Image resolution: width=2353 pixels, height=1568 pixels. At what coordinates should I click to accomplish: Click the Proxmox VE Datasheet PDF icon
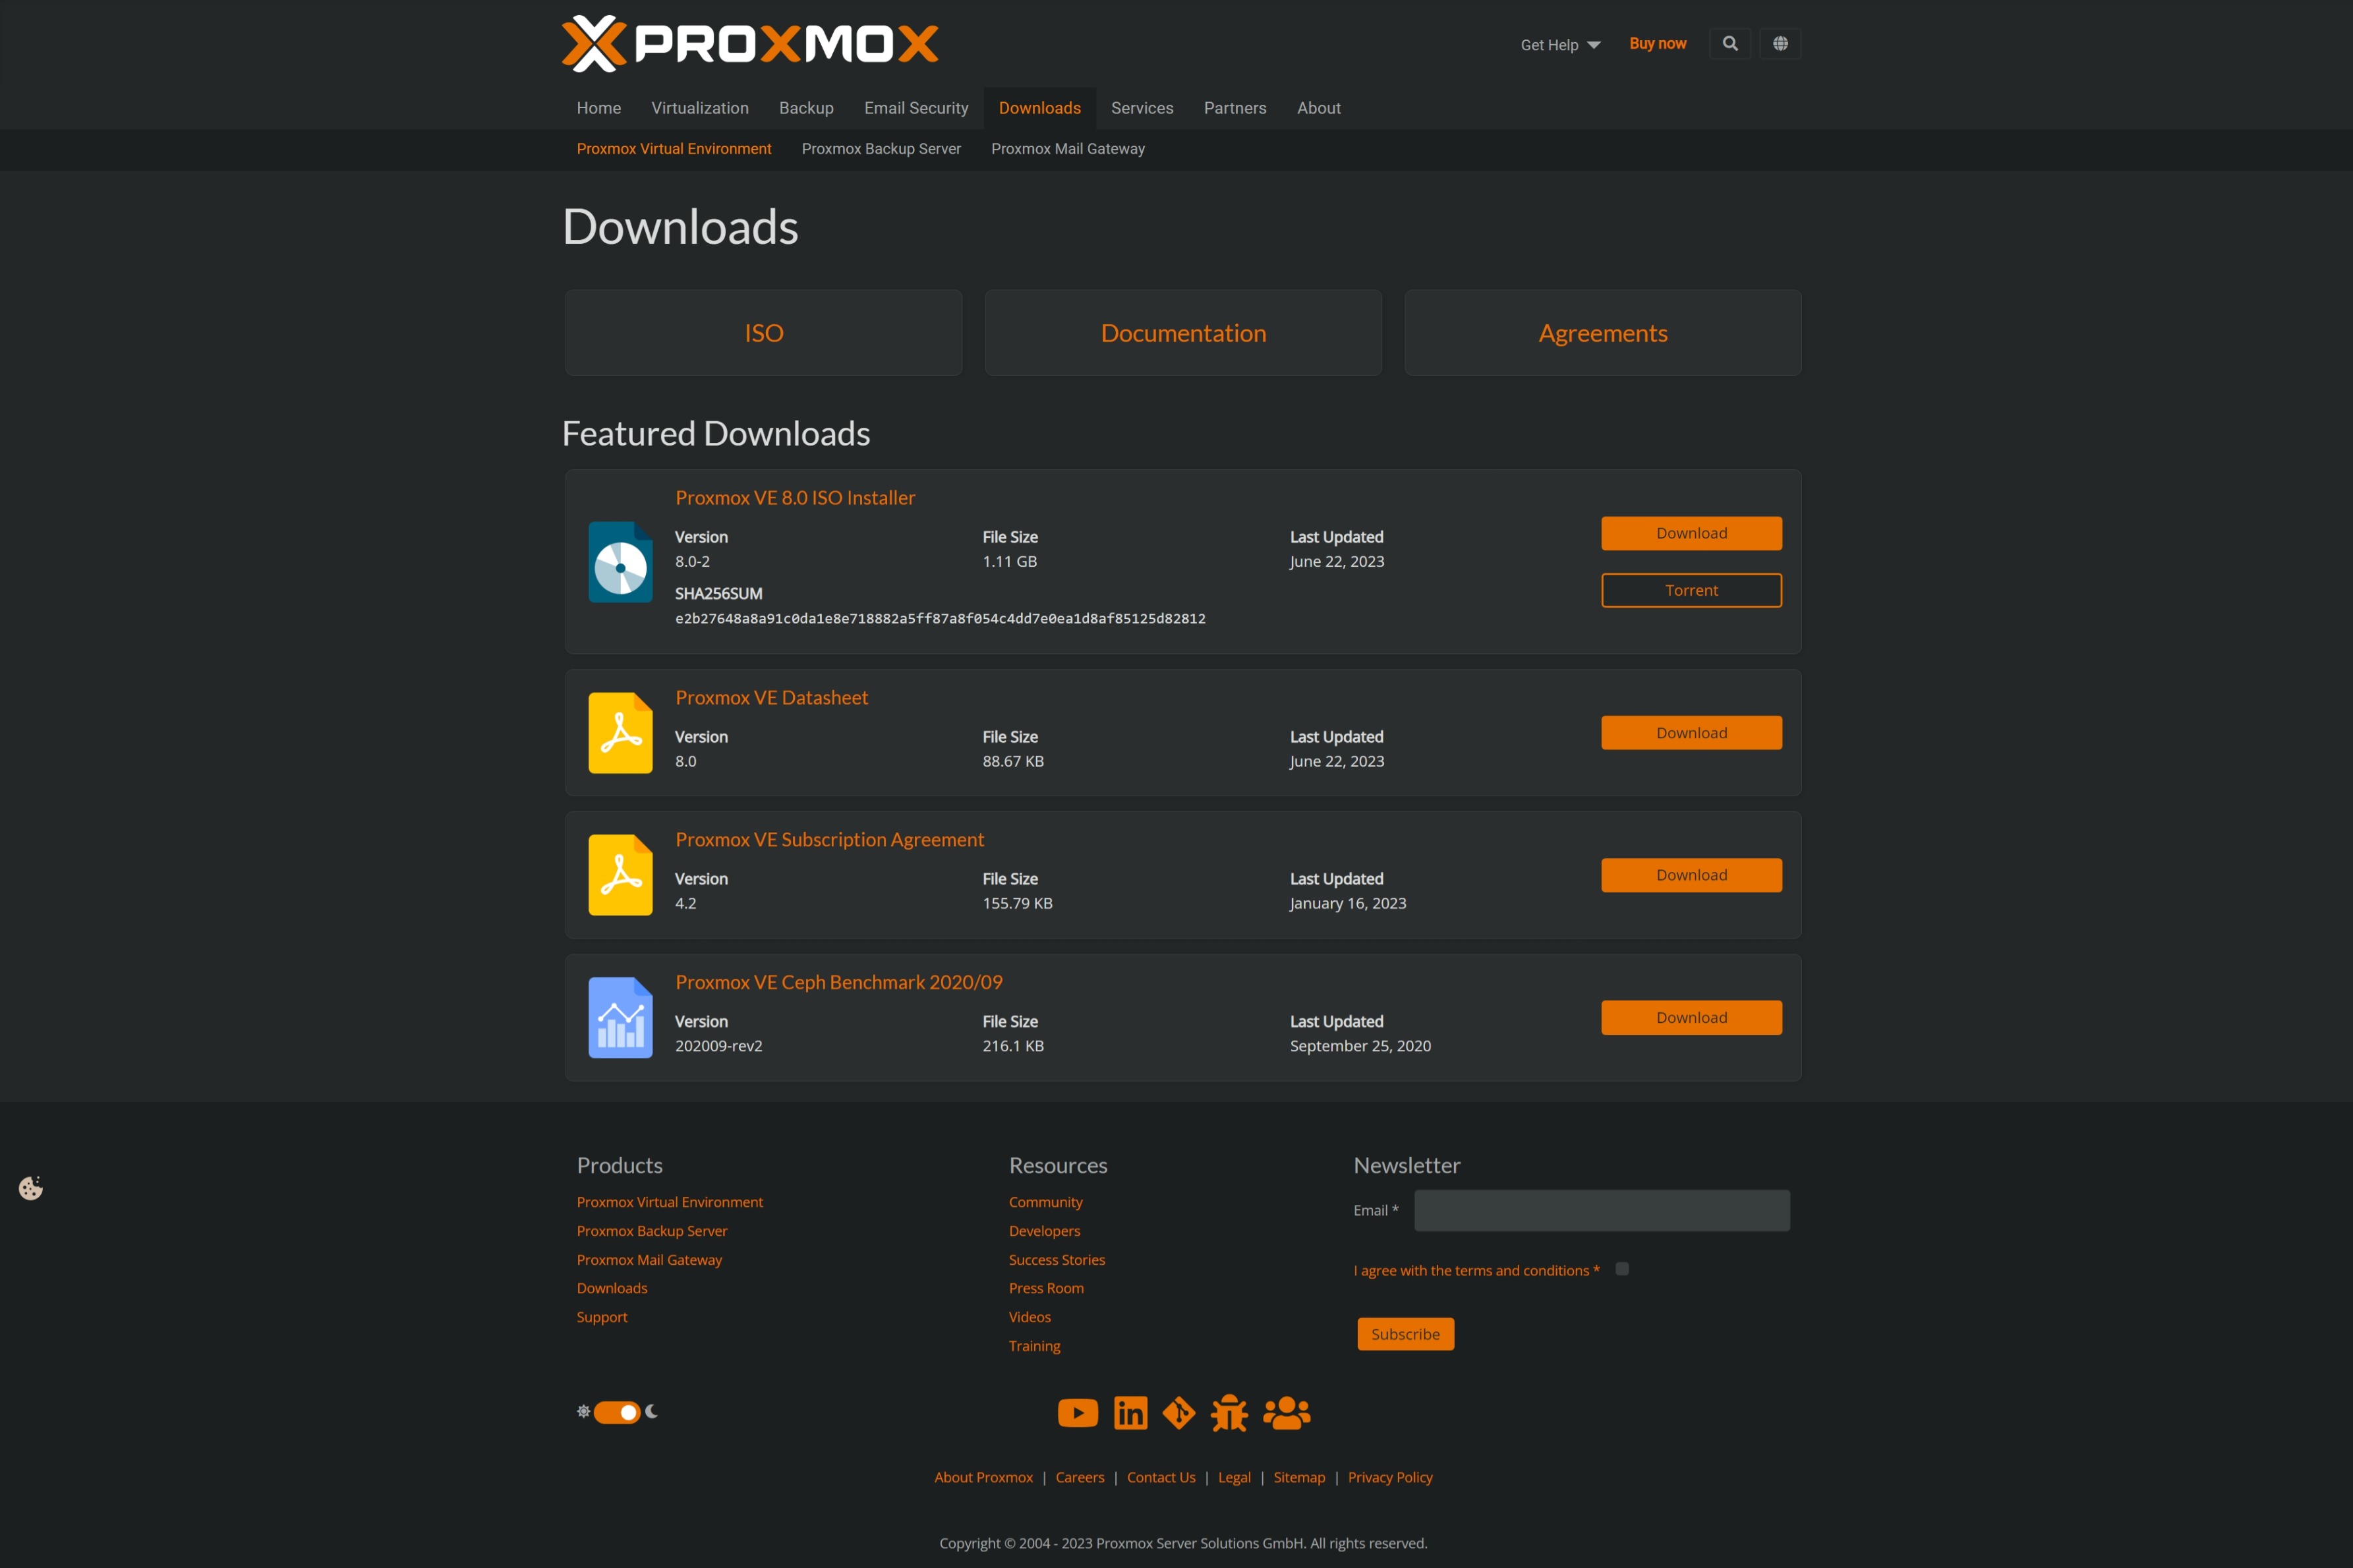(x=620, y=733)
